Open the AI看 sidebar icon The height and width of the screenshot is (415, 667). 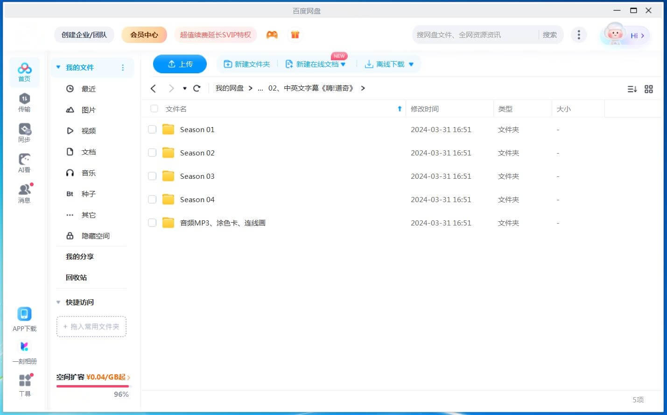pyautogui.click(x=24, y=163)
